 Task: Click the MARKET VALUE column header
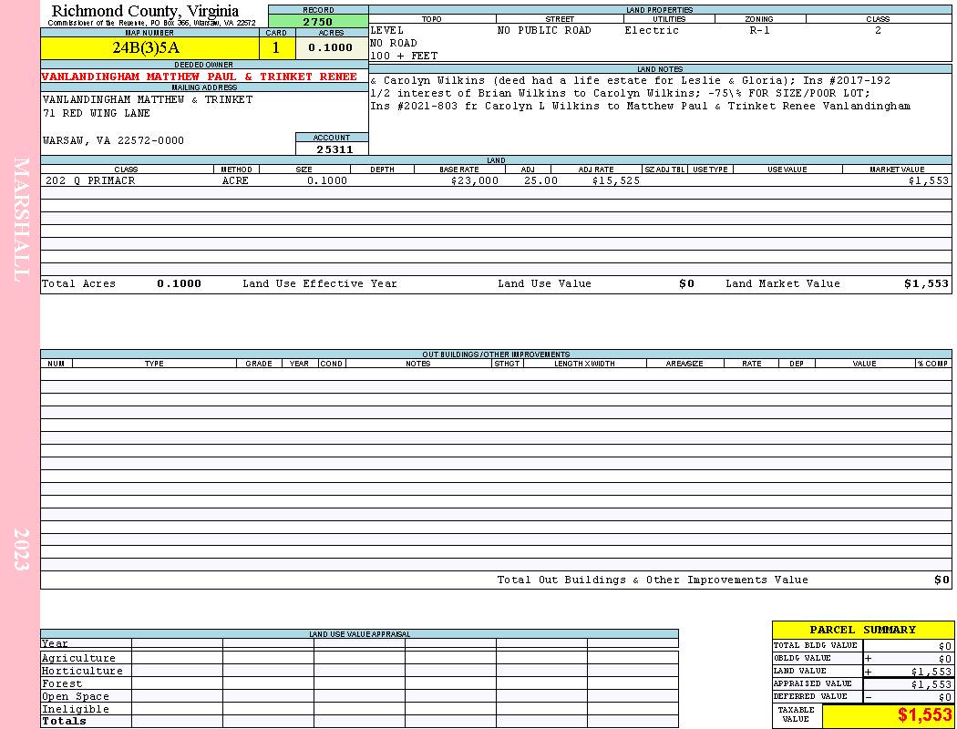[x=897, y=169]
